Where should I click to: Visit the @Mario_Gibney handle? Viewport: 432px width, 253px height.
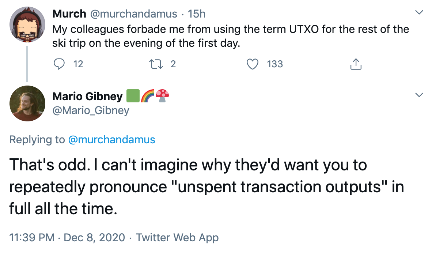tap(91, 110)
